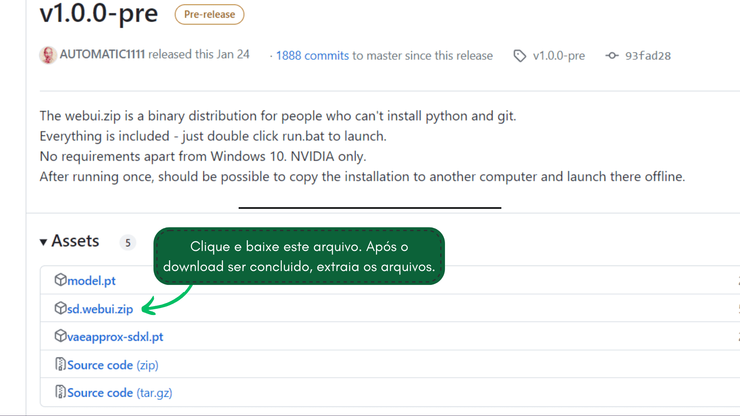740x416 pixels.
Task: Open the AUTOMATIC1111 profile link
Action: tap(102, 54)
